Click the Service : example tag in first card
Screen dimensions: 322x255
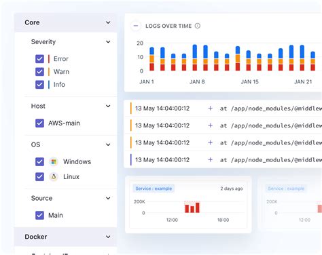click(154, 189)
